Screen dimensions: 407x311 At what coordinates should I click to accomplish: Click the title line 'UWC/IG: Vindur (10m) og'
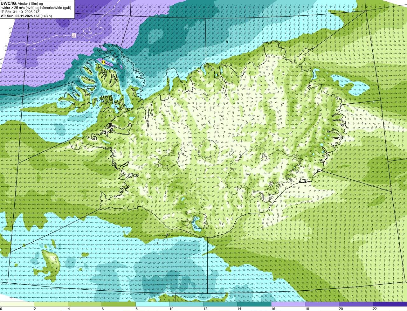coord(22,3)
